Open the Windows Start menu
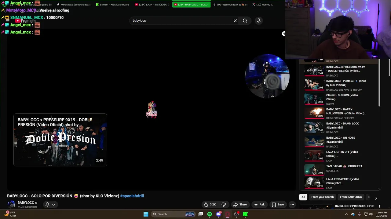This screenshot has height=219, width=391. tap(146, 214)
